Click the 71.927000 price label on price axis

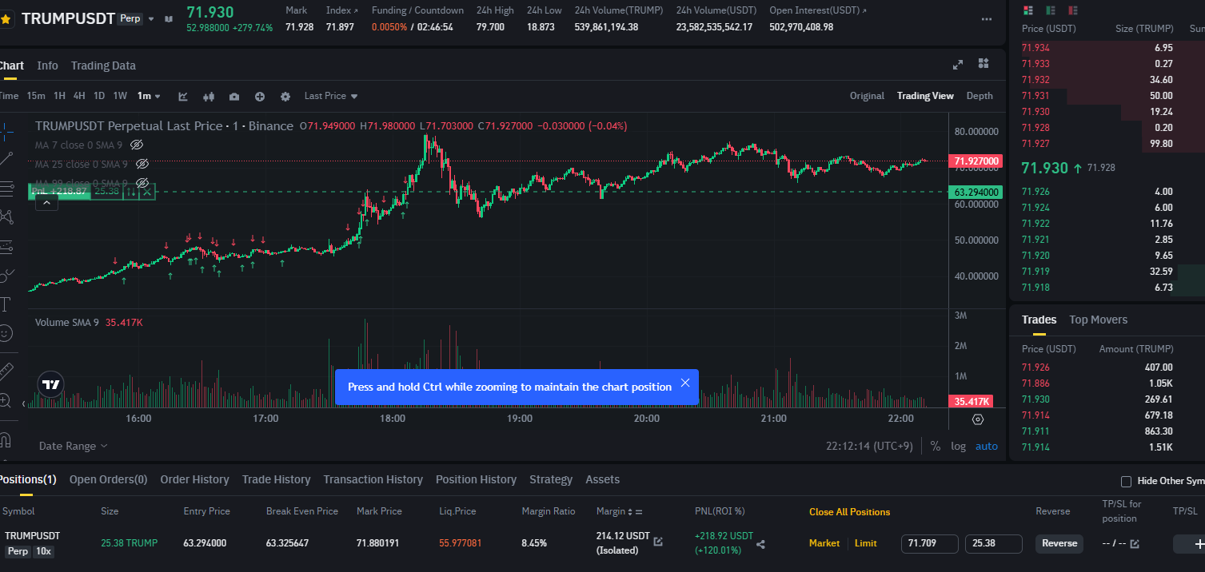976,161
